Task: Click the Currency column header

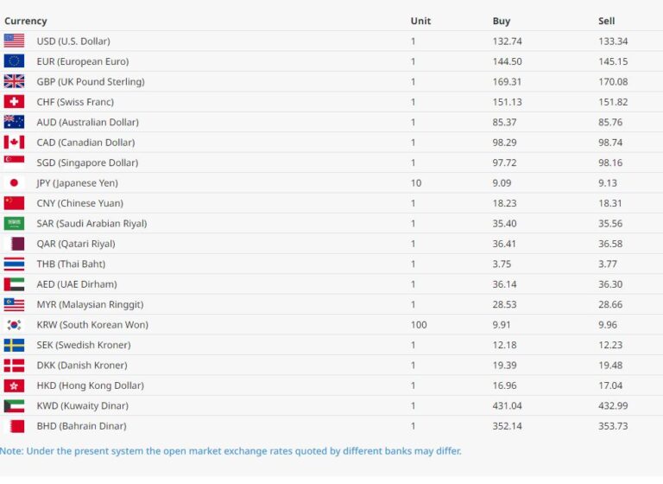Action: (26, 21)
